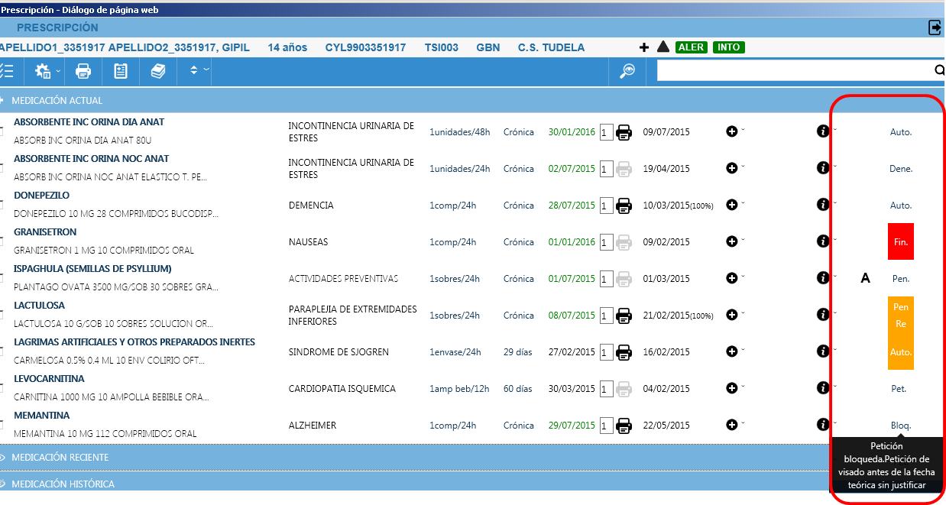Screen dimensions: 946x505
Task: Check the Levocarnitina row checkbox
Action: [x=2, y=387]
